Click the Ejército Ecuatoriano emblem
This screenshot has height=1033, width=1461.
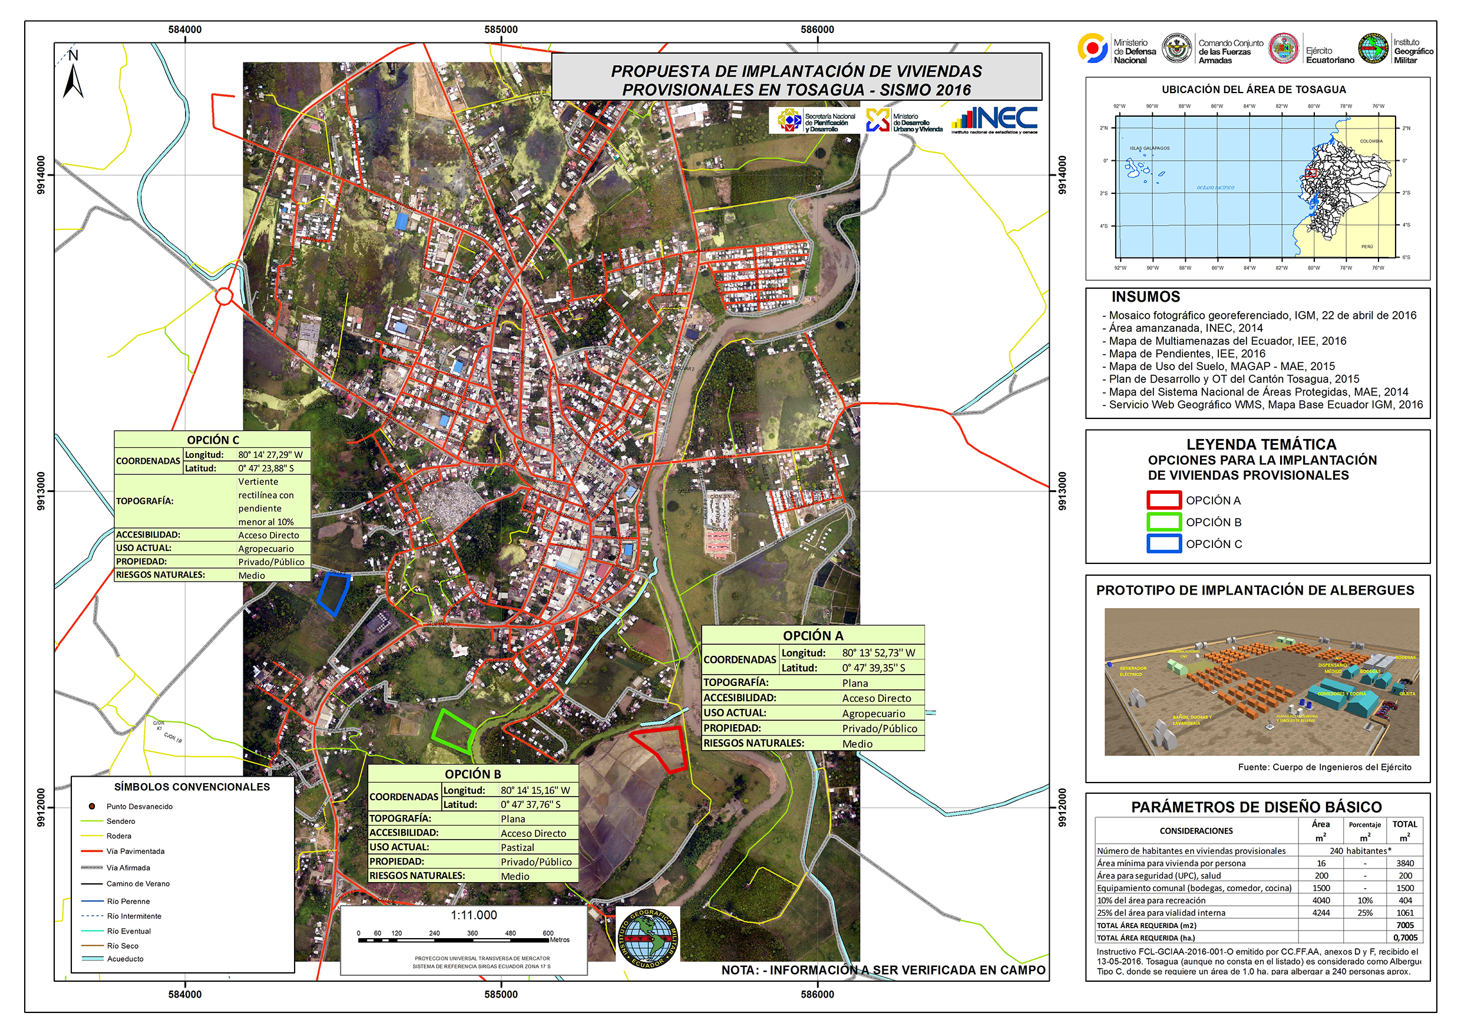[1284, 48]
